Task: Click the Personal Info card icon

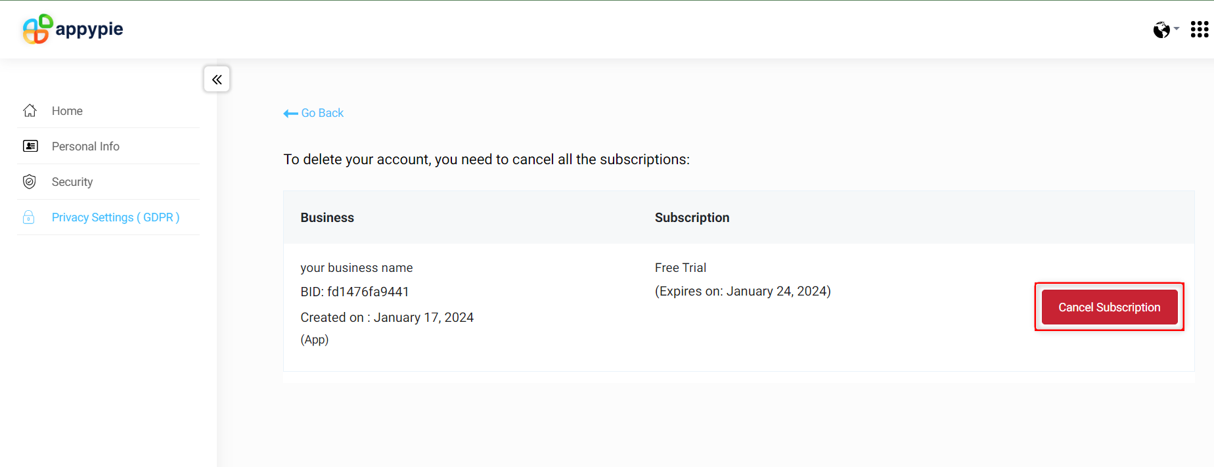Action: [x=30, y=146]
